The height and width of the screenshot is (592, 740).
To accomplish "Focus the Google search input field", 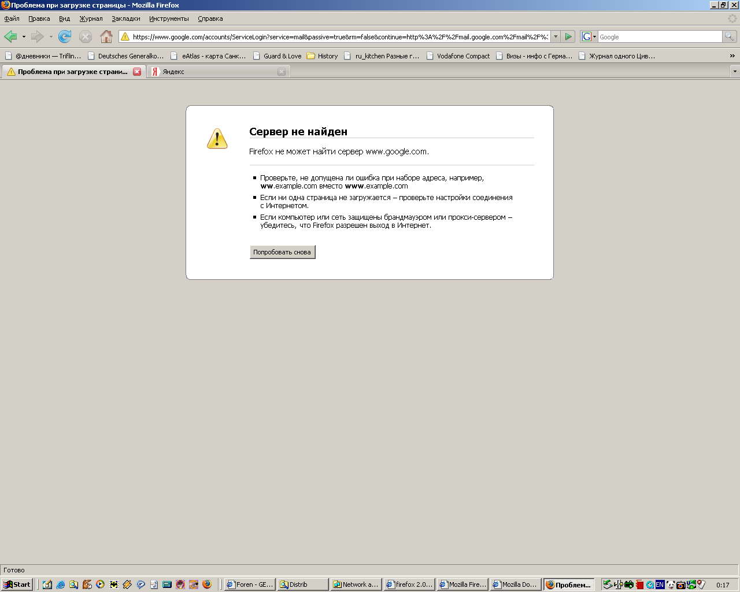I will tap(660, 36).
